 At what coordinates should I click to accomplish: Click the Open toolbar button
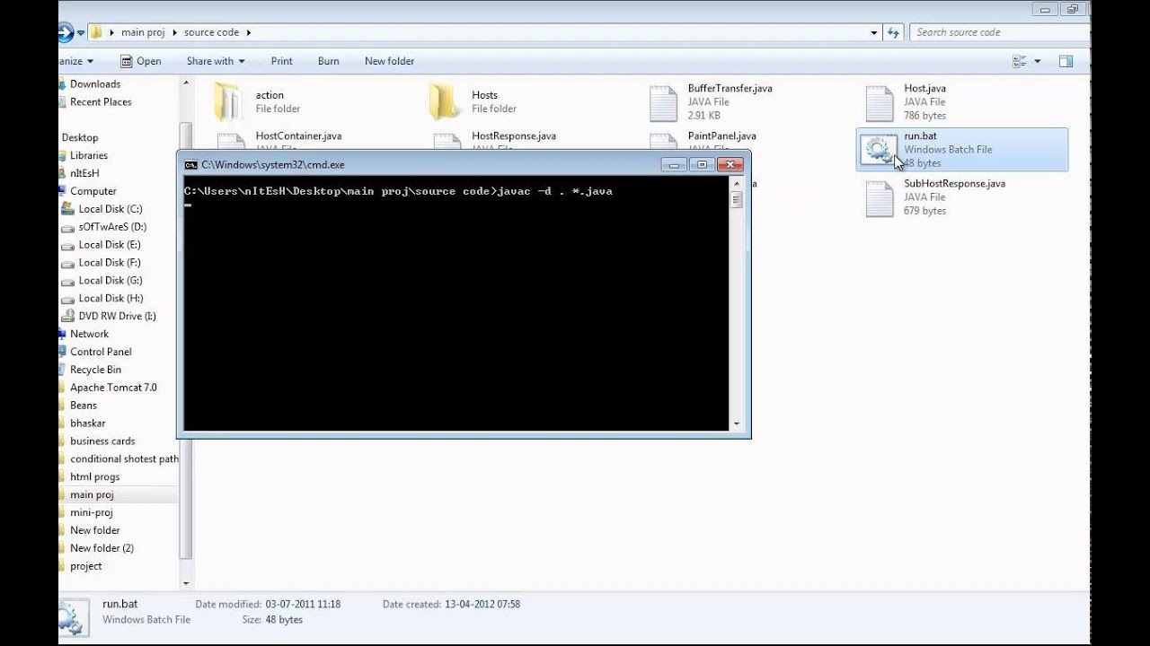point(141,61)
